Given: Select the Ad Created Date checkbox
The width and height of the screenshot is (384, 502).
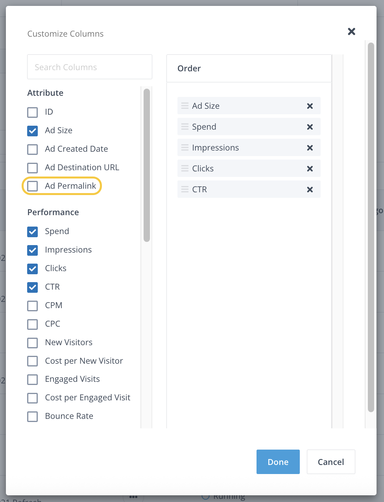Looking at the screenshot, I should click(33, 149).
